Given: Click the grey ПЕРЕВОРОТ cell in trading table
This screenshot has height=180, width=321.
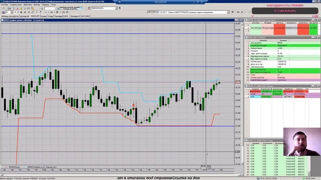Looking at the screenshot, I should pos(291,28).
